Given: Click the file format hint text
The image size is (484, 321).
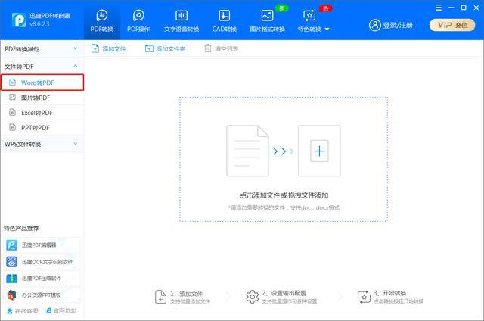Looking at the screenshot, I should (x=284, y=207).
